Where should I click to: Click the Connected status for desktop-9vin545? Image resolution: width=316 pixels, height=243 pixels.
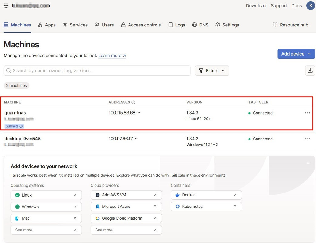pos(261,139)
